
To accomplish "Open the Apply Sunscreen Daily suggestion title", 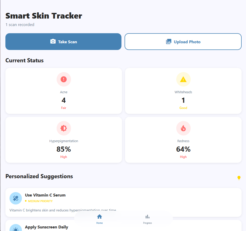I will click(x=47, y=227).
